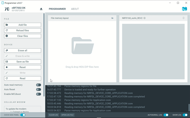This screenshot has height=118, width=190.
Task: Click the 'To update the modem:' text
Action: [16, 109]
